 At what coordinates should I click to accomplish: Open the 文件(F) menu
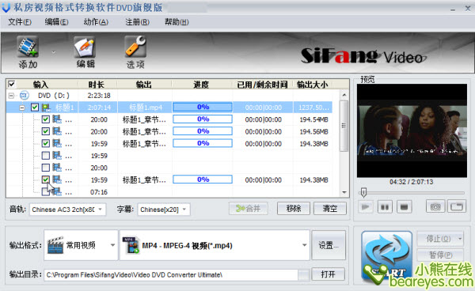(x=20, y=22)
